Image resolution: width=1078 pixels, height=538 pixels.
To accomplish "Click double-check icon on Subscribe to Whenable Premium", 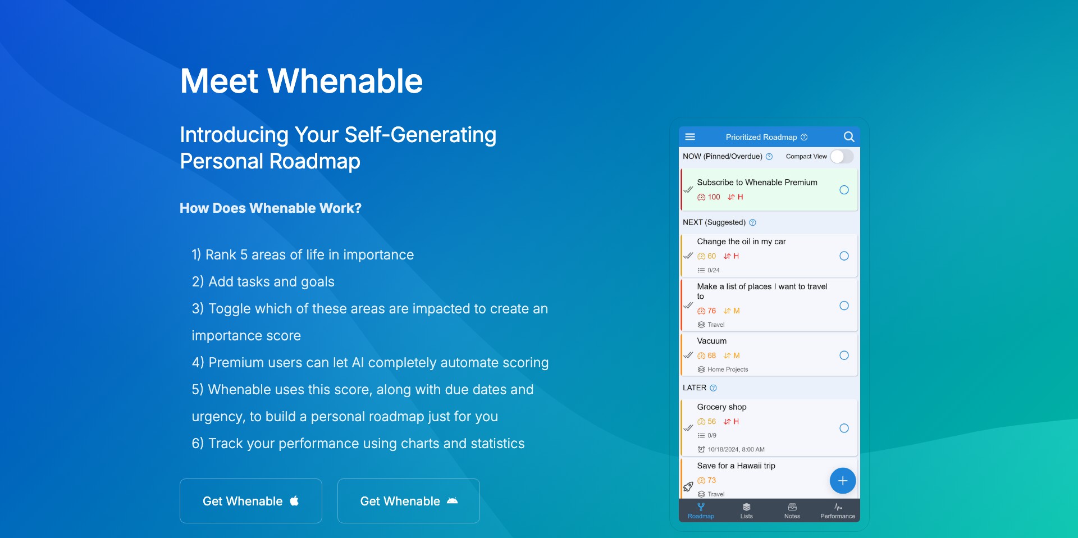I will (688, 190).
